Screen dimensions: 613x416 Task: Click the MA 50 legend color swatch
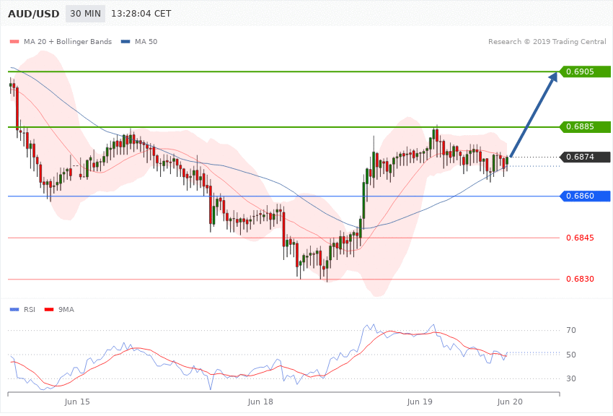125,41
